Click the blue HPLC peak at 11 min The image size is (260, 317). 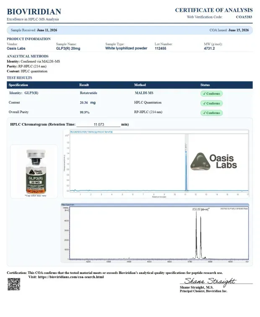click(x=186, y=170)
